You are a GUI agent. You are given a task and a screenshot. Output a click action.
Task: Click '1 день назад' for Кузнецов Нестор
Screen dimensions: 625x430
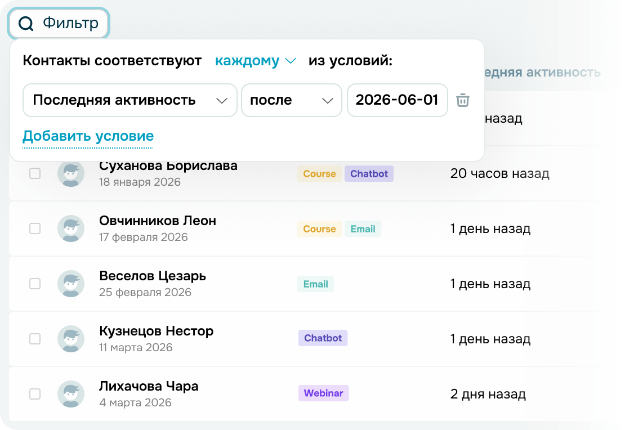coord(490,339)
